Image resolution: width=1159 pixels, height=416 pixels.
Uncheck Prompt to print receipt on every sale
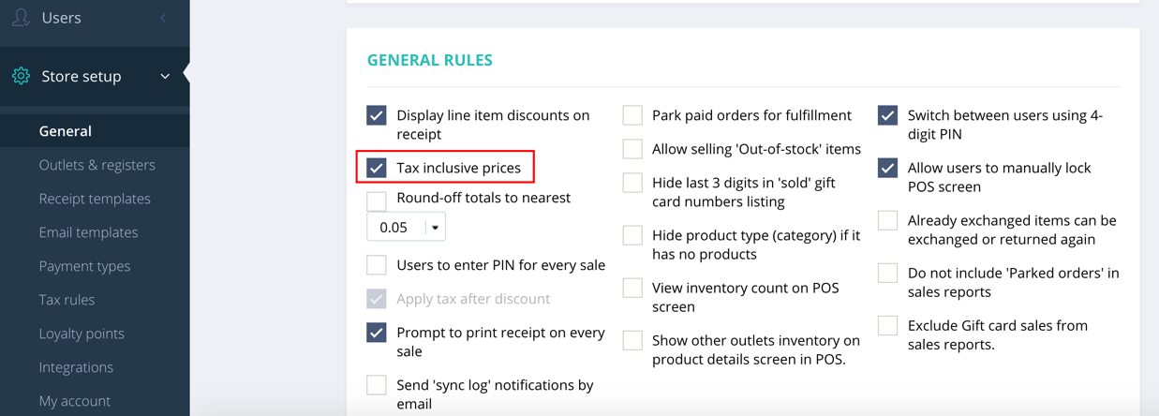tap(377, 333)
